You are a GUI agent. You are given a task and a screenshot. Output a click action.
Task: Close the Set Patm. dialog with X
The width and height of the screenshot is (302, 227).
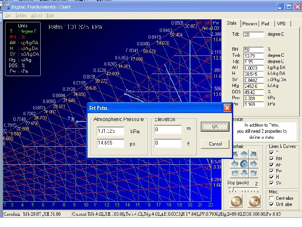point(227,108)
